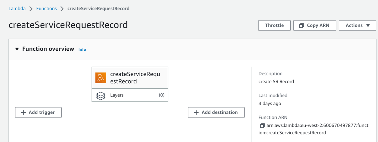
Task: Click the copy icon beside Function ARN
Action: (x=262, y=126)
